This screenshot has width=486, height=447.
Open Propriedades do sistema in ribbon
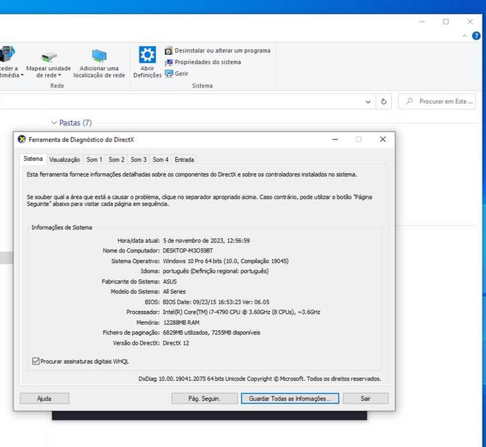203,62
